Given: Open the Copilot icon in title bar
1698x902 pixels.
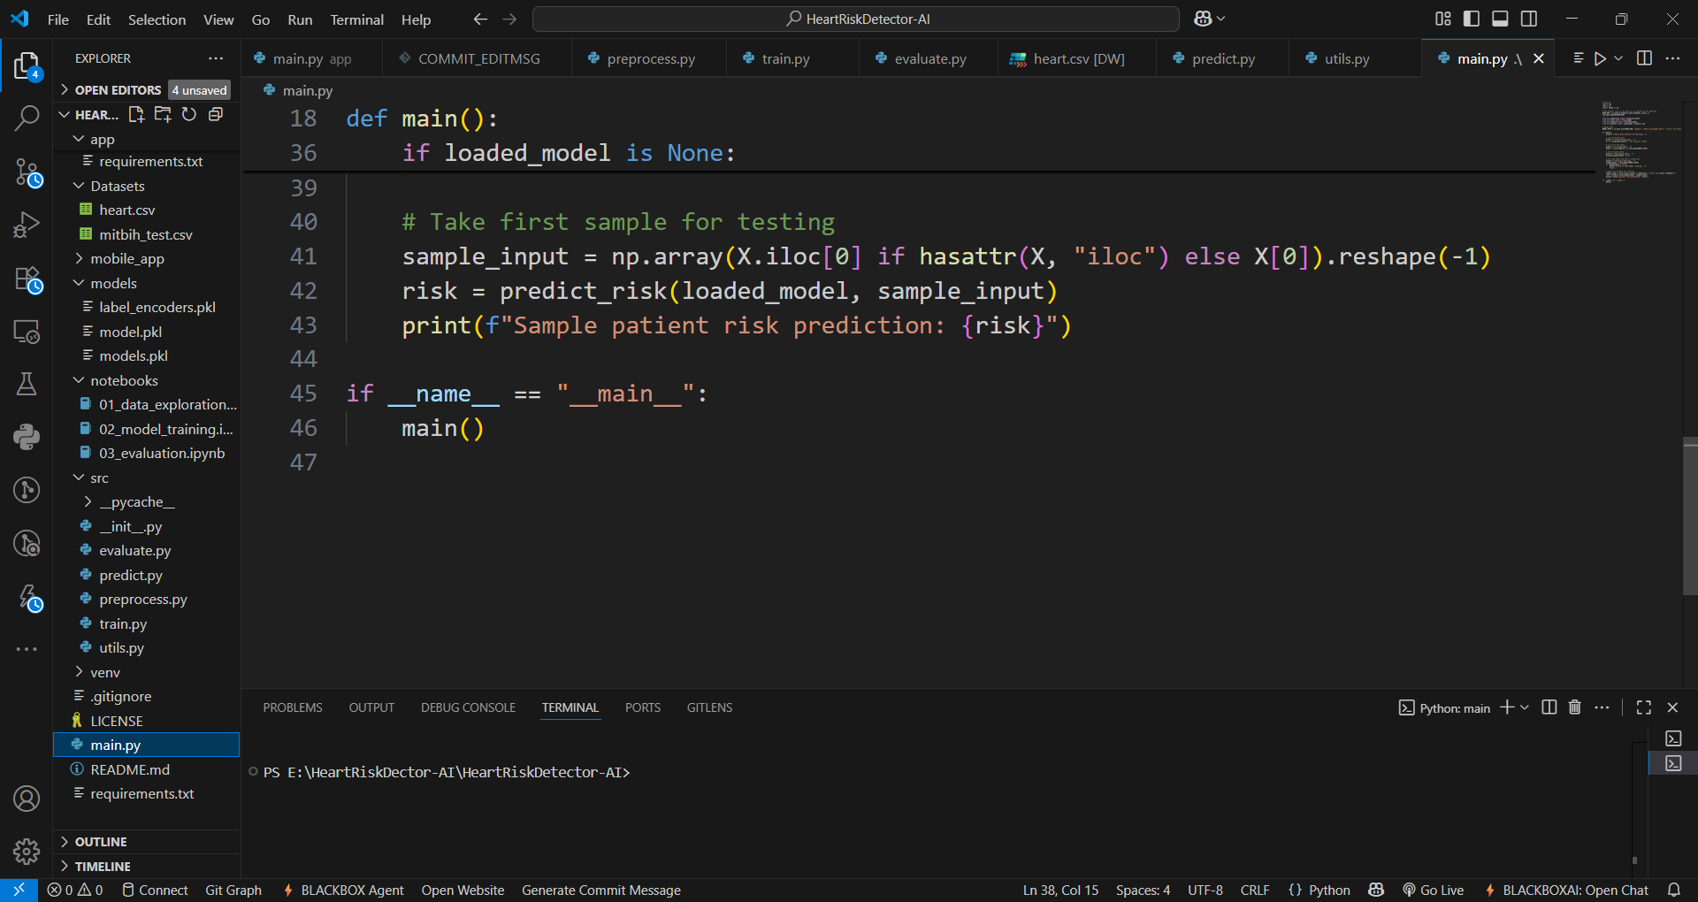Looking at the screenshot, I should click(x=1203, y=19).
